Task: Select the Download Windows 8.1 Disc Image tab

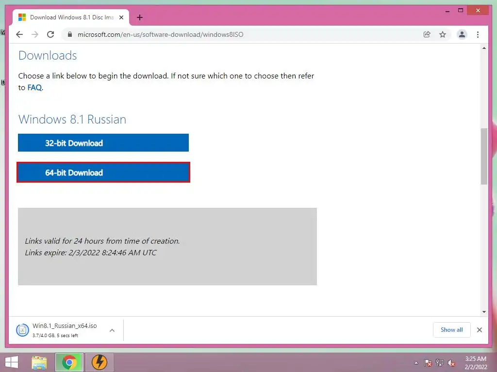Action: 71,17
